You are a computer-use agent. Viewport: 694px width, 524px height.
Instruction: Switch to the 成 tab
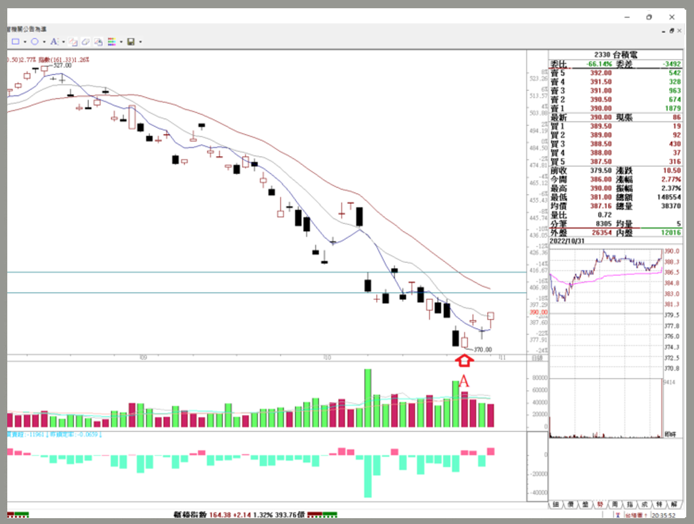644,505
